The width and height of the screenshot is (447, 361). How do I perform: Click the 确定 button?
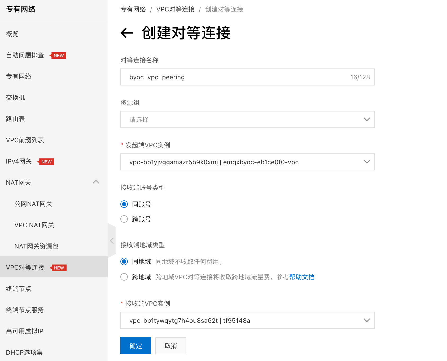(x=135, y=346)
